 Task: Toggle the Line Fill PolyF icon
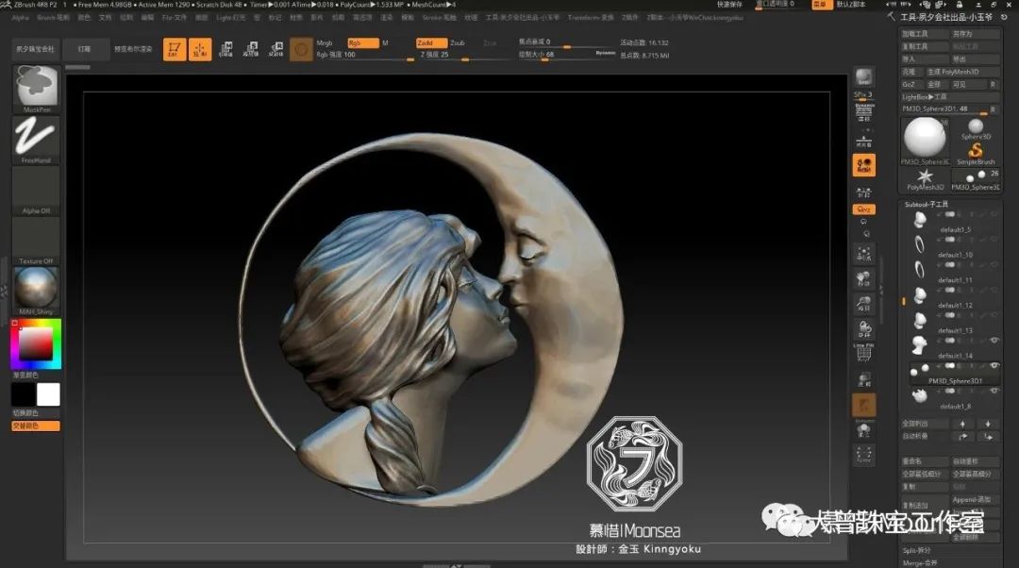[x=863, y=352]
